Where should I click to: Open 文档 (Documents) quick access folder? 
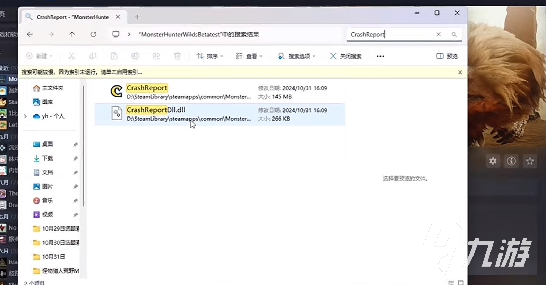43,172
